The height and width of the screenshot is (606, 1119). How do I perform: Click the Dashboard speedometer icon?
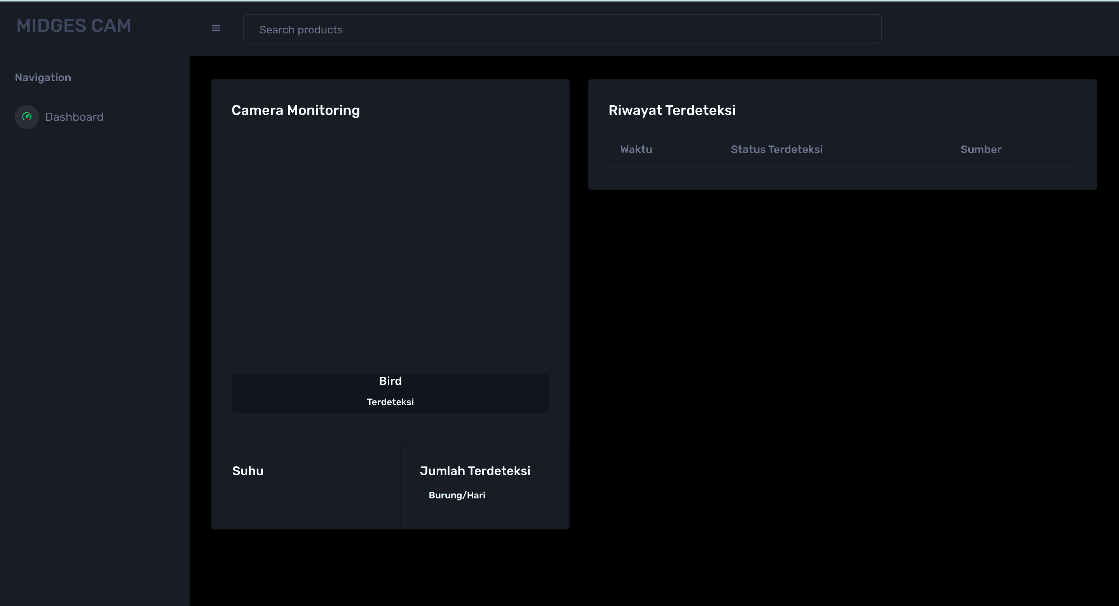pos(27,117)
